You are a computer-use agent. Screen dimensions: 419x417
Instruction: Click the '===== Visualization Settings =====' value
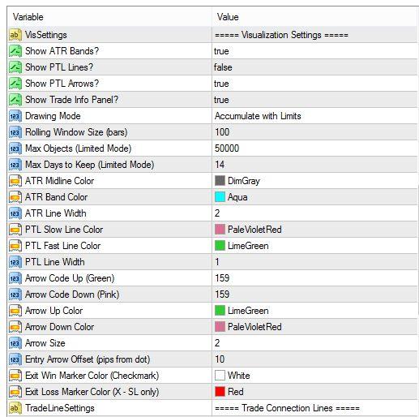coord(281,35)
